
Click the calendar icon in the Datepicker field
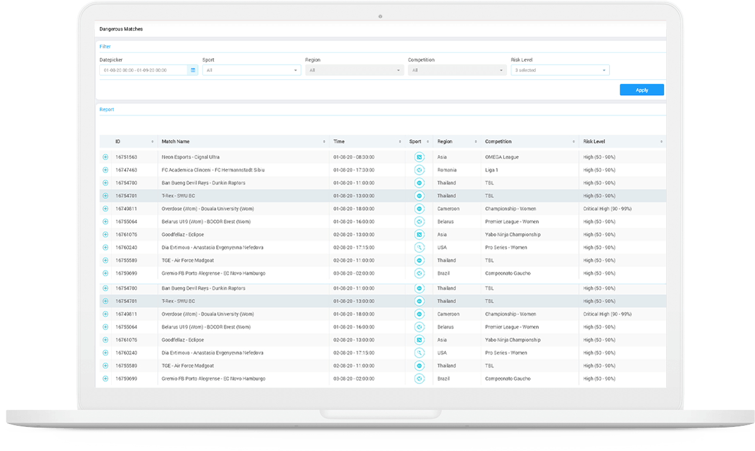(193, 70)
